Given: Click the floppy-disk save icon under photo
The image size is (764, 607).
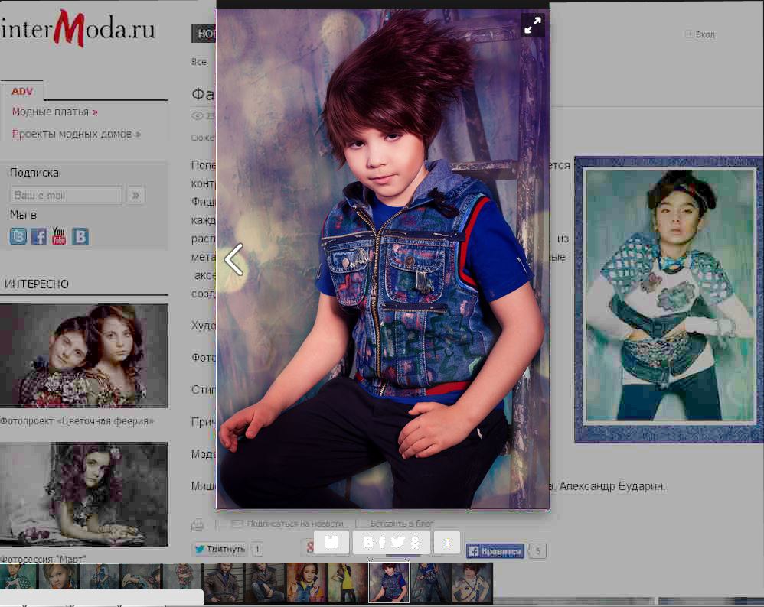Looking at the screenshot, I should tap(331, 542).
